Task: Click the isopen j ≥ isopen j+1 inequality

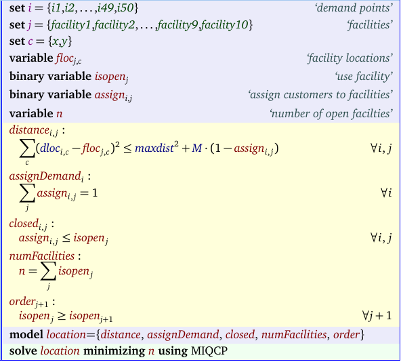Action: point(66,317)
